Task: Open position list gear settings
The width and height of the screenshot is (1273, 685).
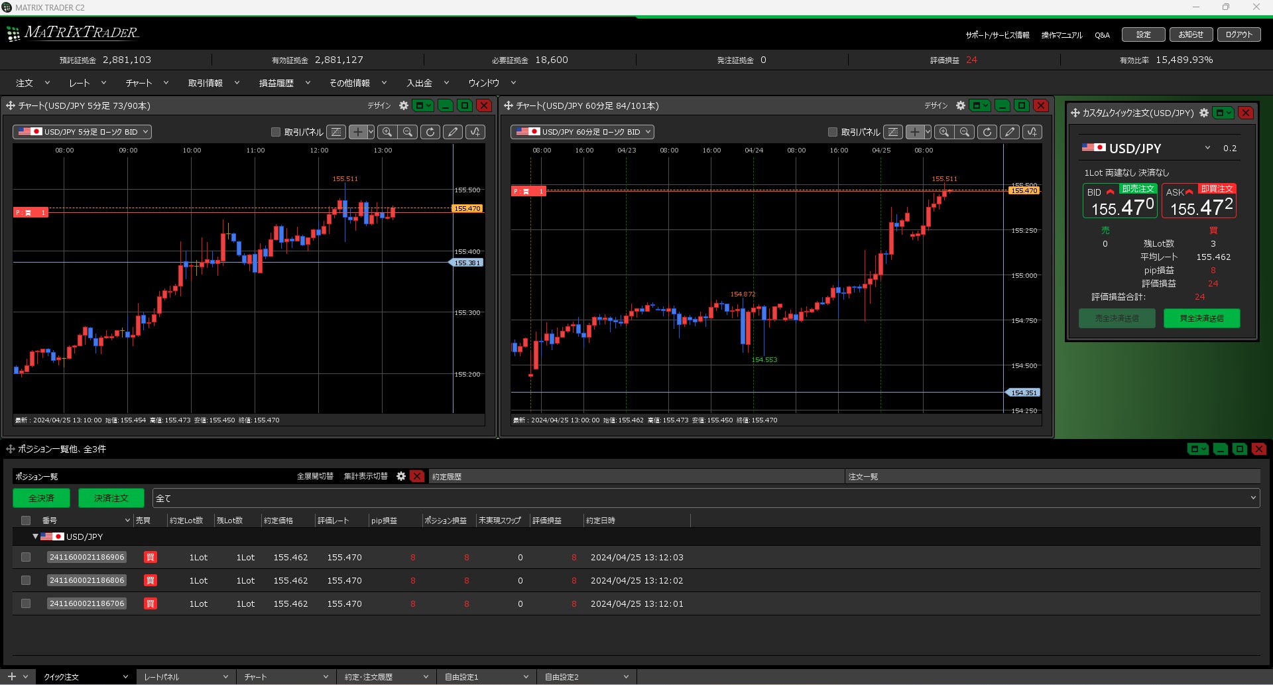Action: (x=401, y=476)
